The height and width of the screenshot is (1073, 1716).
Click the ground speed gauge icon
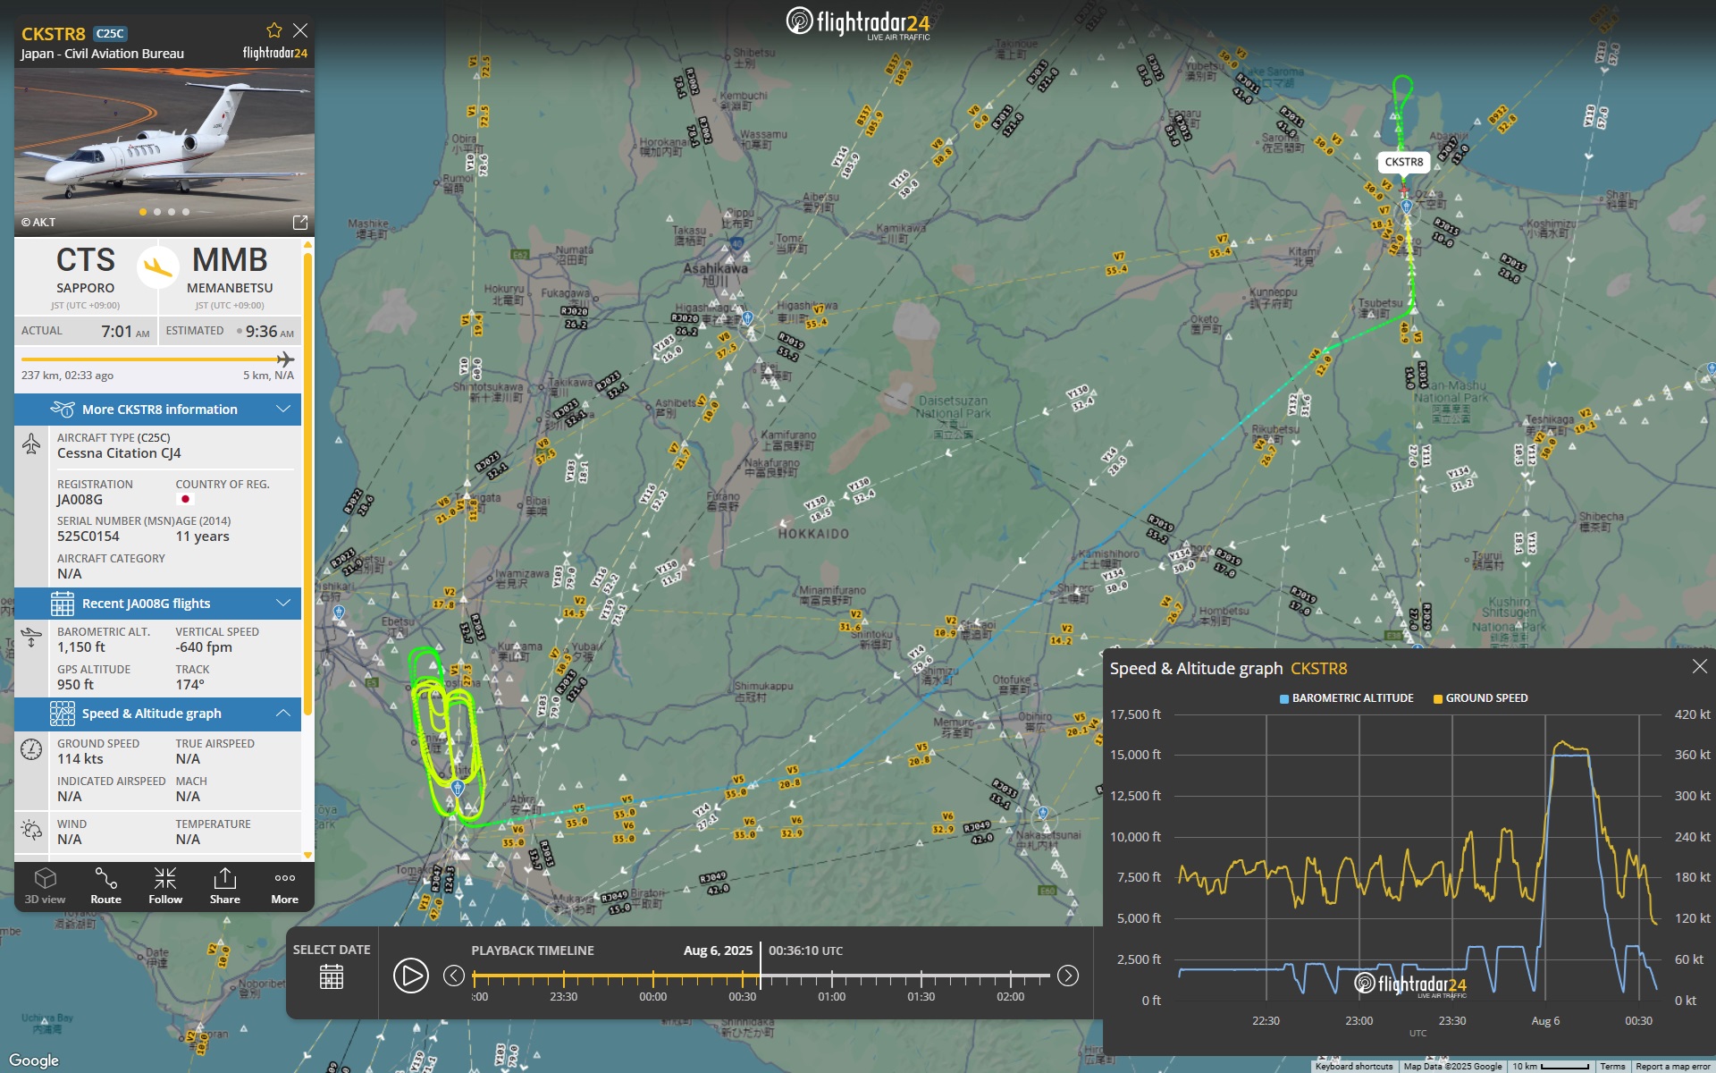31,749
